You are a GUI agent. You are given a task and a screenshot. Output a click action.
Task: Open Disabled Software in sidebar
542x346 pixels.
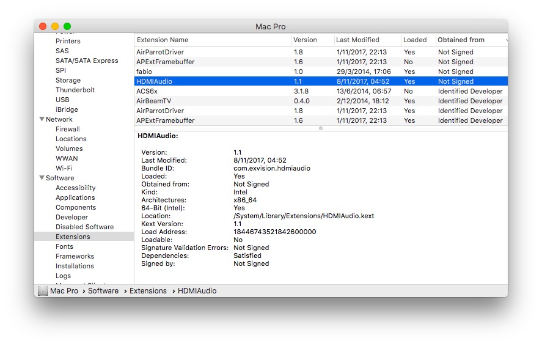(85, 227)
